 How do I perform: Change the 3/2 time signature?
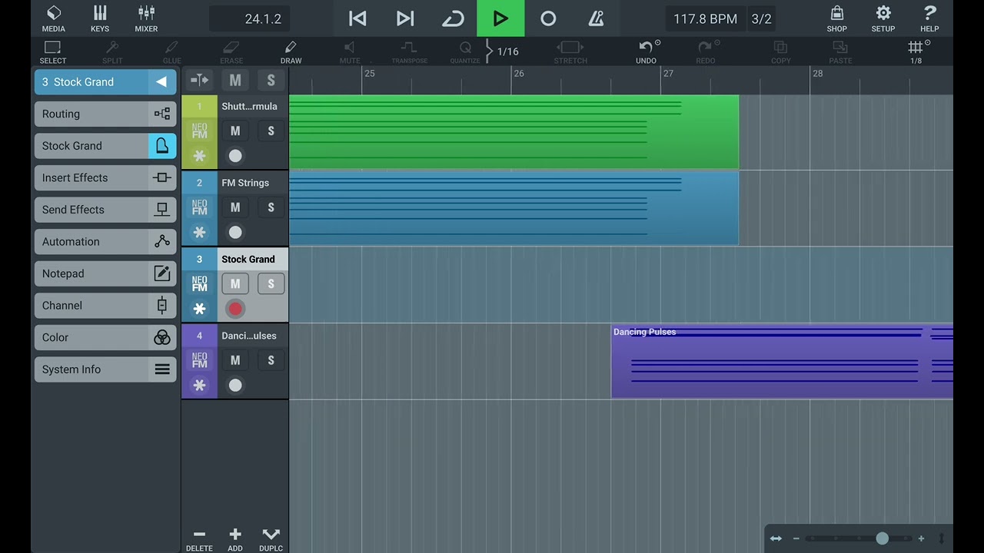point(761,18)
